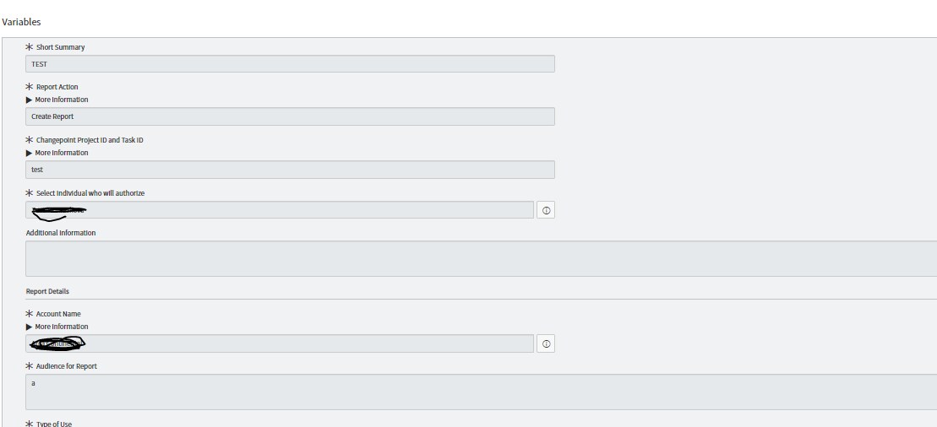Click the Audience for Report text area
This screenshot has height=427, width=937.
tap(481, 392)
